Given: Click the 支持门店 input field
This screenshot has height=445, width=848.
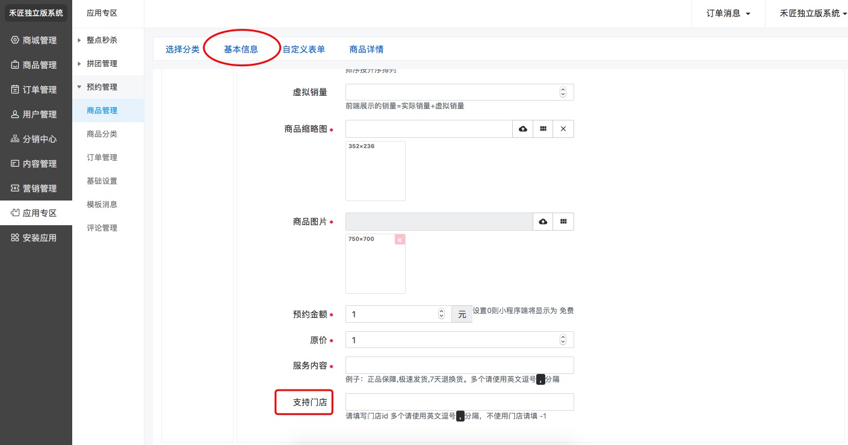Looking at the screenshot, I should pos(459,402).
